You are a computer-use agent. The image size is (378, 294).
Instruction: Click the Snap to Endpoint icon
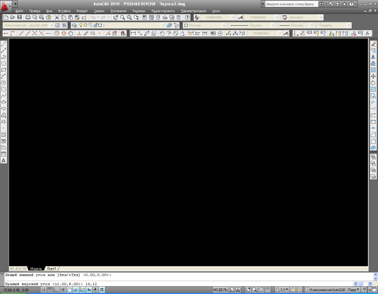pyautogui.click(x=21, y=33)
